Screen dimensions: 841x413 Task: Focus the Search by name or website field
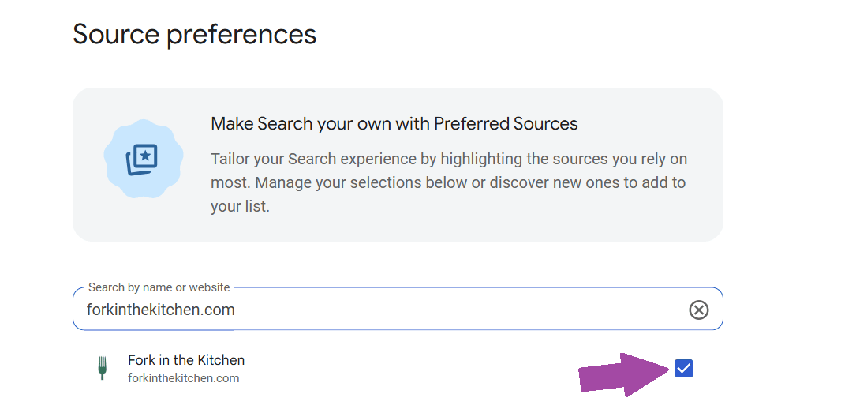tap(398, 309)
